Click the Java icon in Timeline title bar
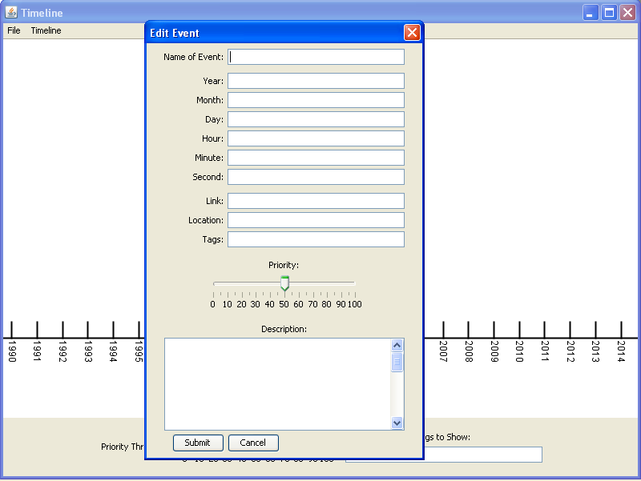Viewport: 641px width, 481px height. tap(11, 13)
